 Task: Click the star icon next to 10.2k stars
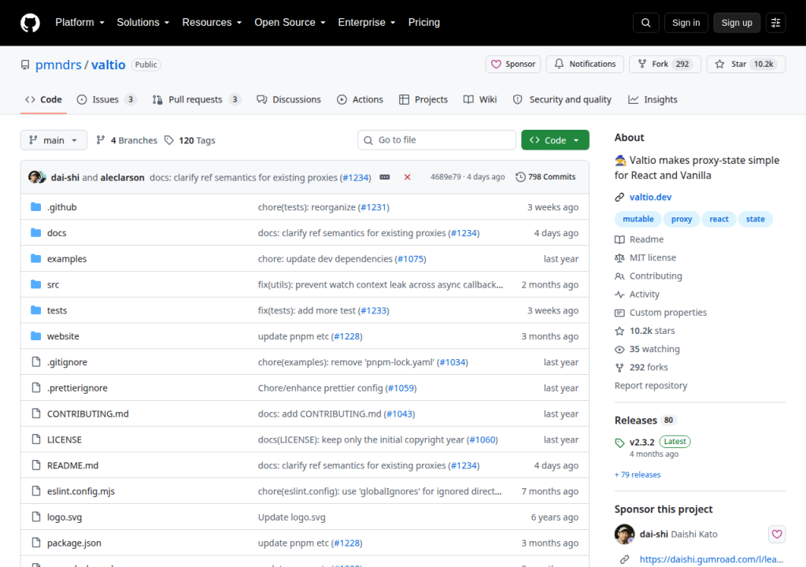coord(619,331)
